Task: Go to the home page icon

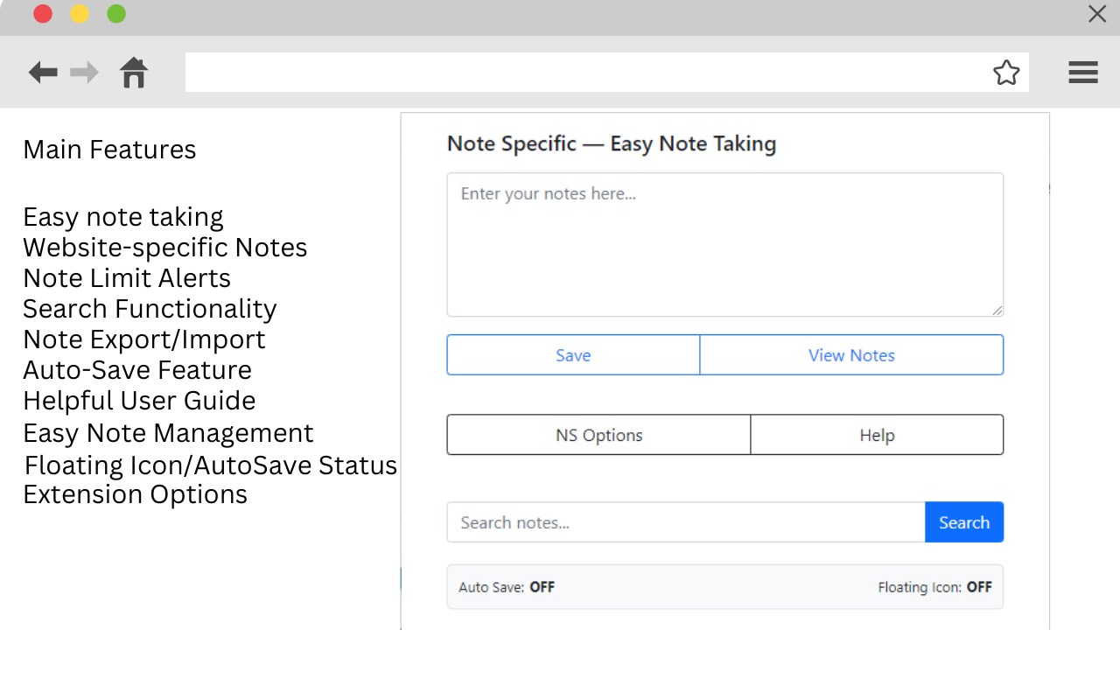Action: pos(134,72)
